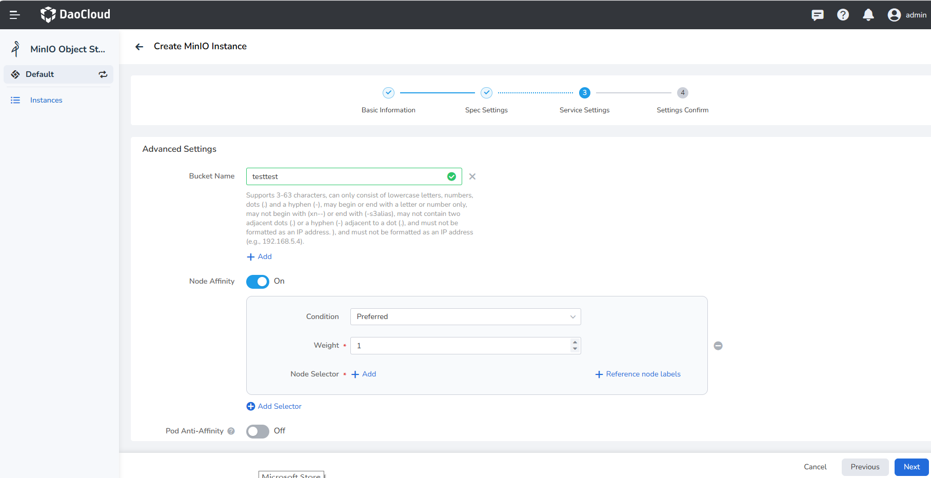Expand the Condition dropdown showing Preferred
Screen dimensions: 931x478
tap(465, 317)
